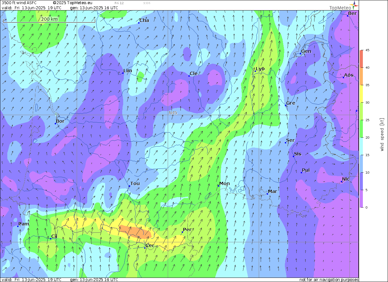The image size is (388, 282).
Task: Click the 10-15 kt light blue legend band
Action: coord(361,163)
